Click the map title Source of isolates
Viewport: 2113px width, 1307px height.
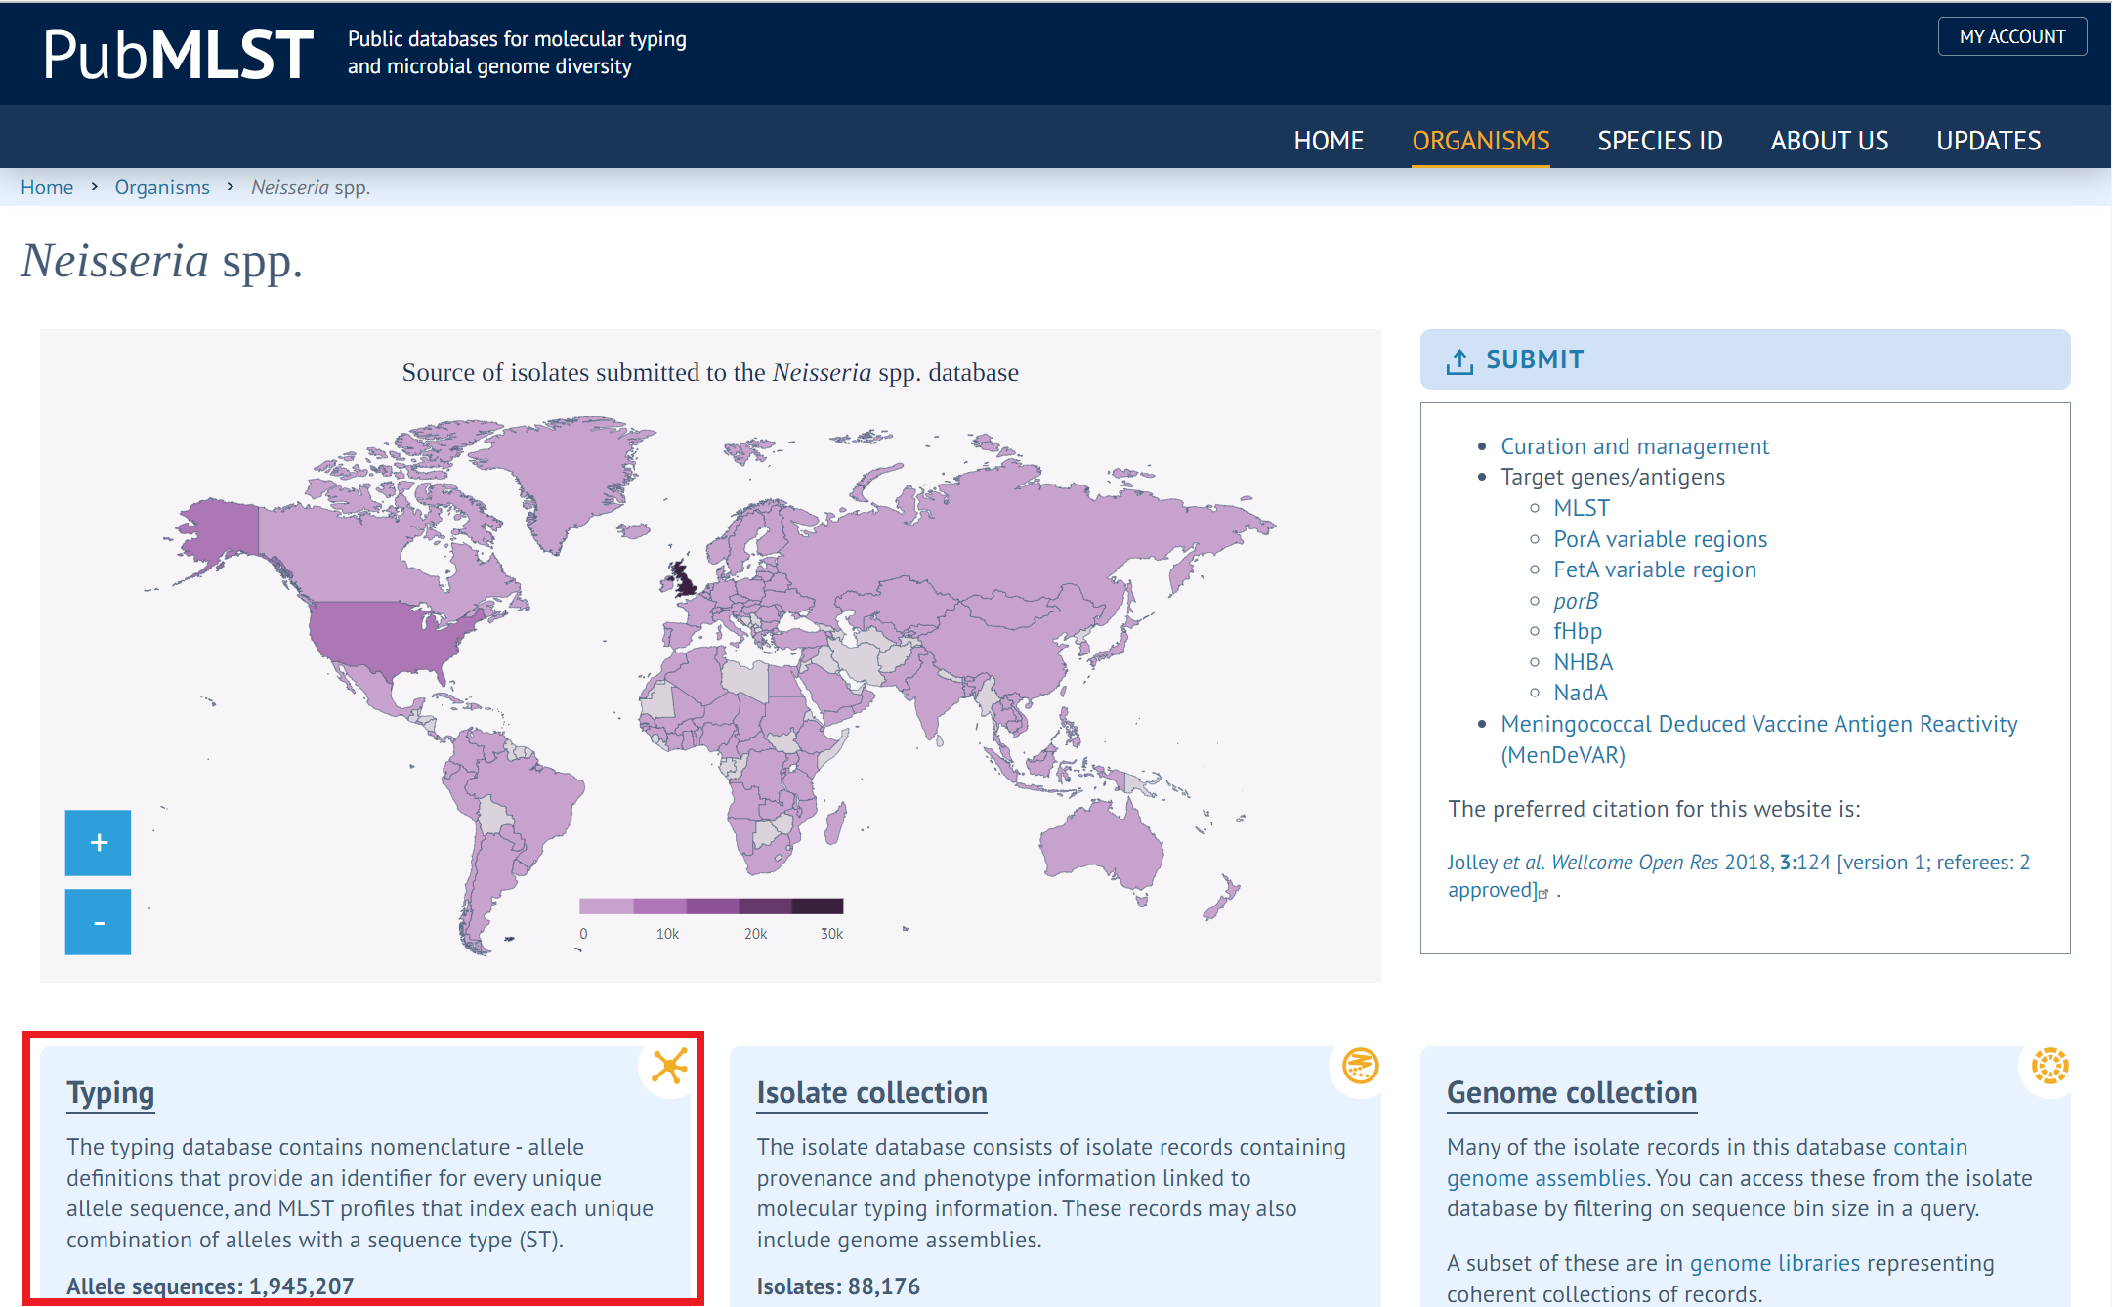[x=710, y=372]
